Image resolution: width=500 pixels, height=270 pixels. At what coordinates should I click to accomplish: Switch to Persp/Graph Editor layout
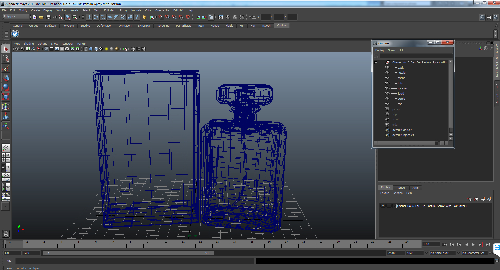[6, 177]
